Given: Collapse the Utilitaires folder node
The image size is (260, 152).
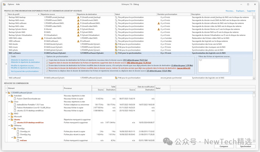Looking at the screenshot, I should pyautogui.click(x=9, y=125).
